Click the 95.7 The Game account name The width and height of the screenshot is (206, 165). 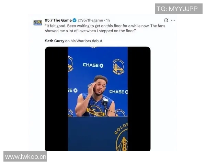(x=58, y=20)
